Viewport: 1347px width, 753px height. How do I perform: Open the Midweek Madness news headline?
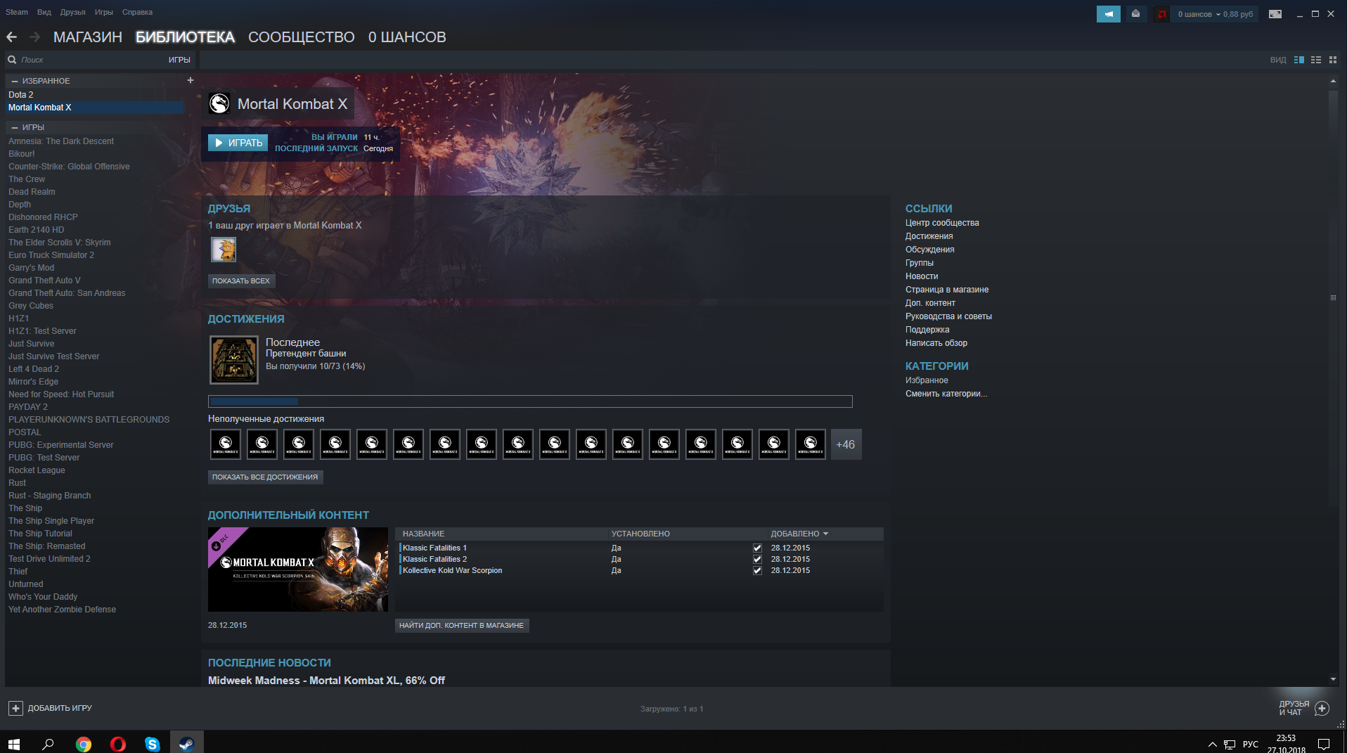click(326, 681)
